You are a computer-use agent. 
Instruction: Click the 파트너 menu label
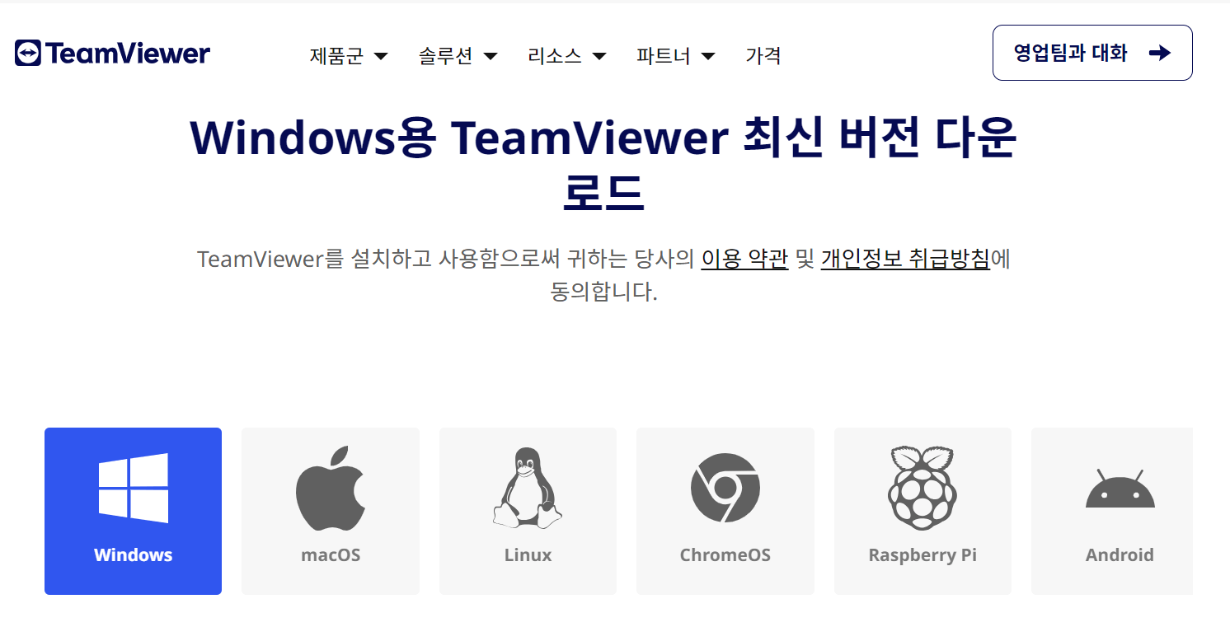pos(663,56)
